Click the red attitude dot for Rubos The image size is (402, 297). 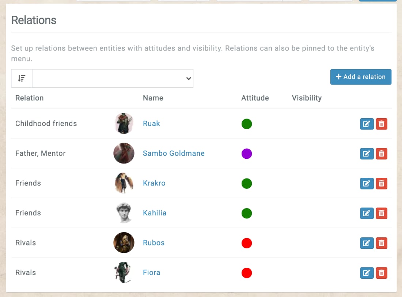pyautogui.click(x=247, y=243)
